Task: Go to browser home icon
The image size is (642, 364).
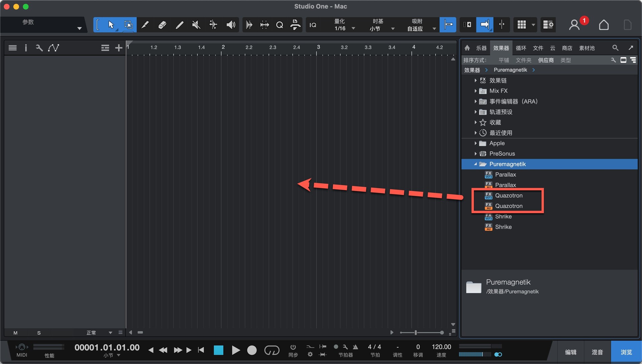Action: (x=467, y=48)
